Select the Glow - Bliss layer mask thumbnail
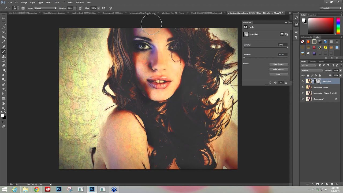The width and height of the screenshot is (343, 193). 318,81
